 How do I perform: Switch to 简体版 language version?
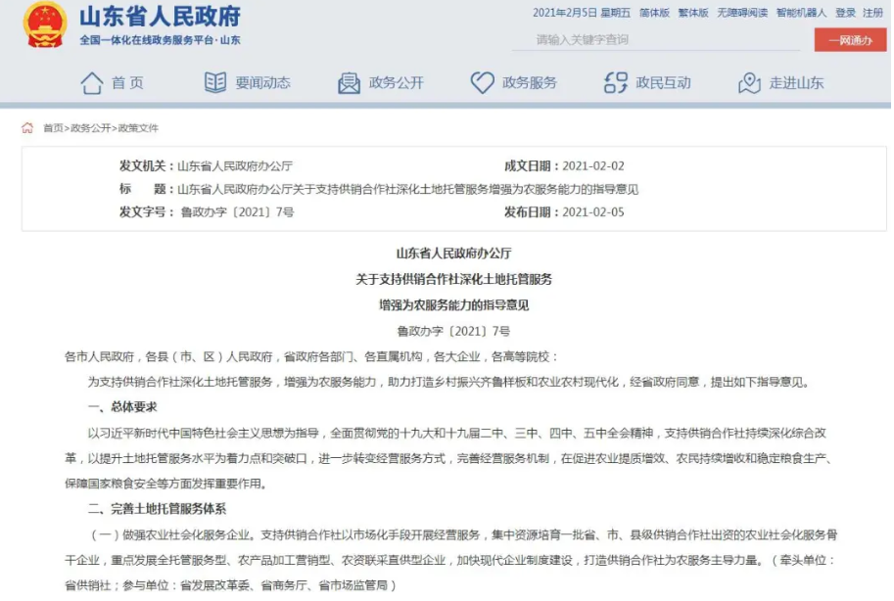click(x=654, y=13)
